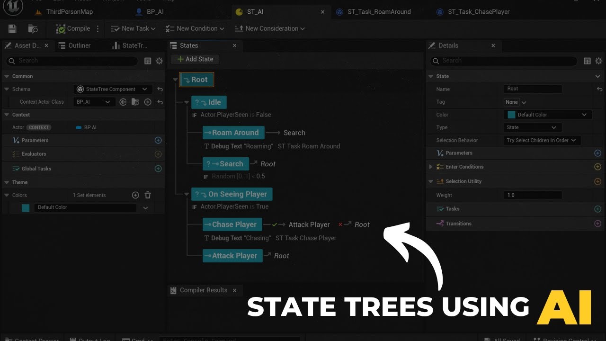Reset Context Actor Class to default arrow
606x341 pixels.
point(160,102)
